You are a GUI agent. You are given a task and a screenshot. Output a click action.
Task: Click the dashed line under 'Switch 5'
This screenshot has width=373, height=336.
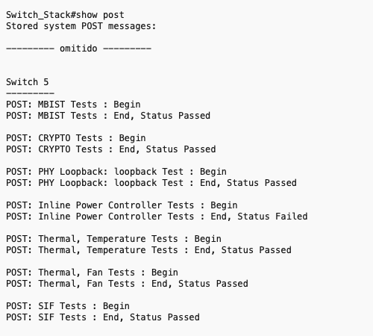pos(30,93)
